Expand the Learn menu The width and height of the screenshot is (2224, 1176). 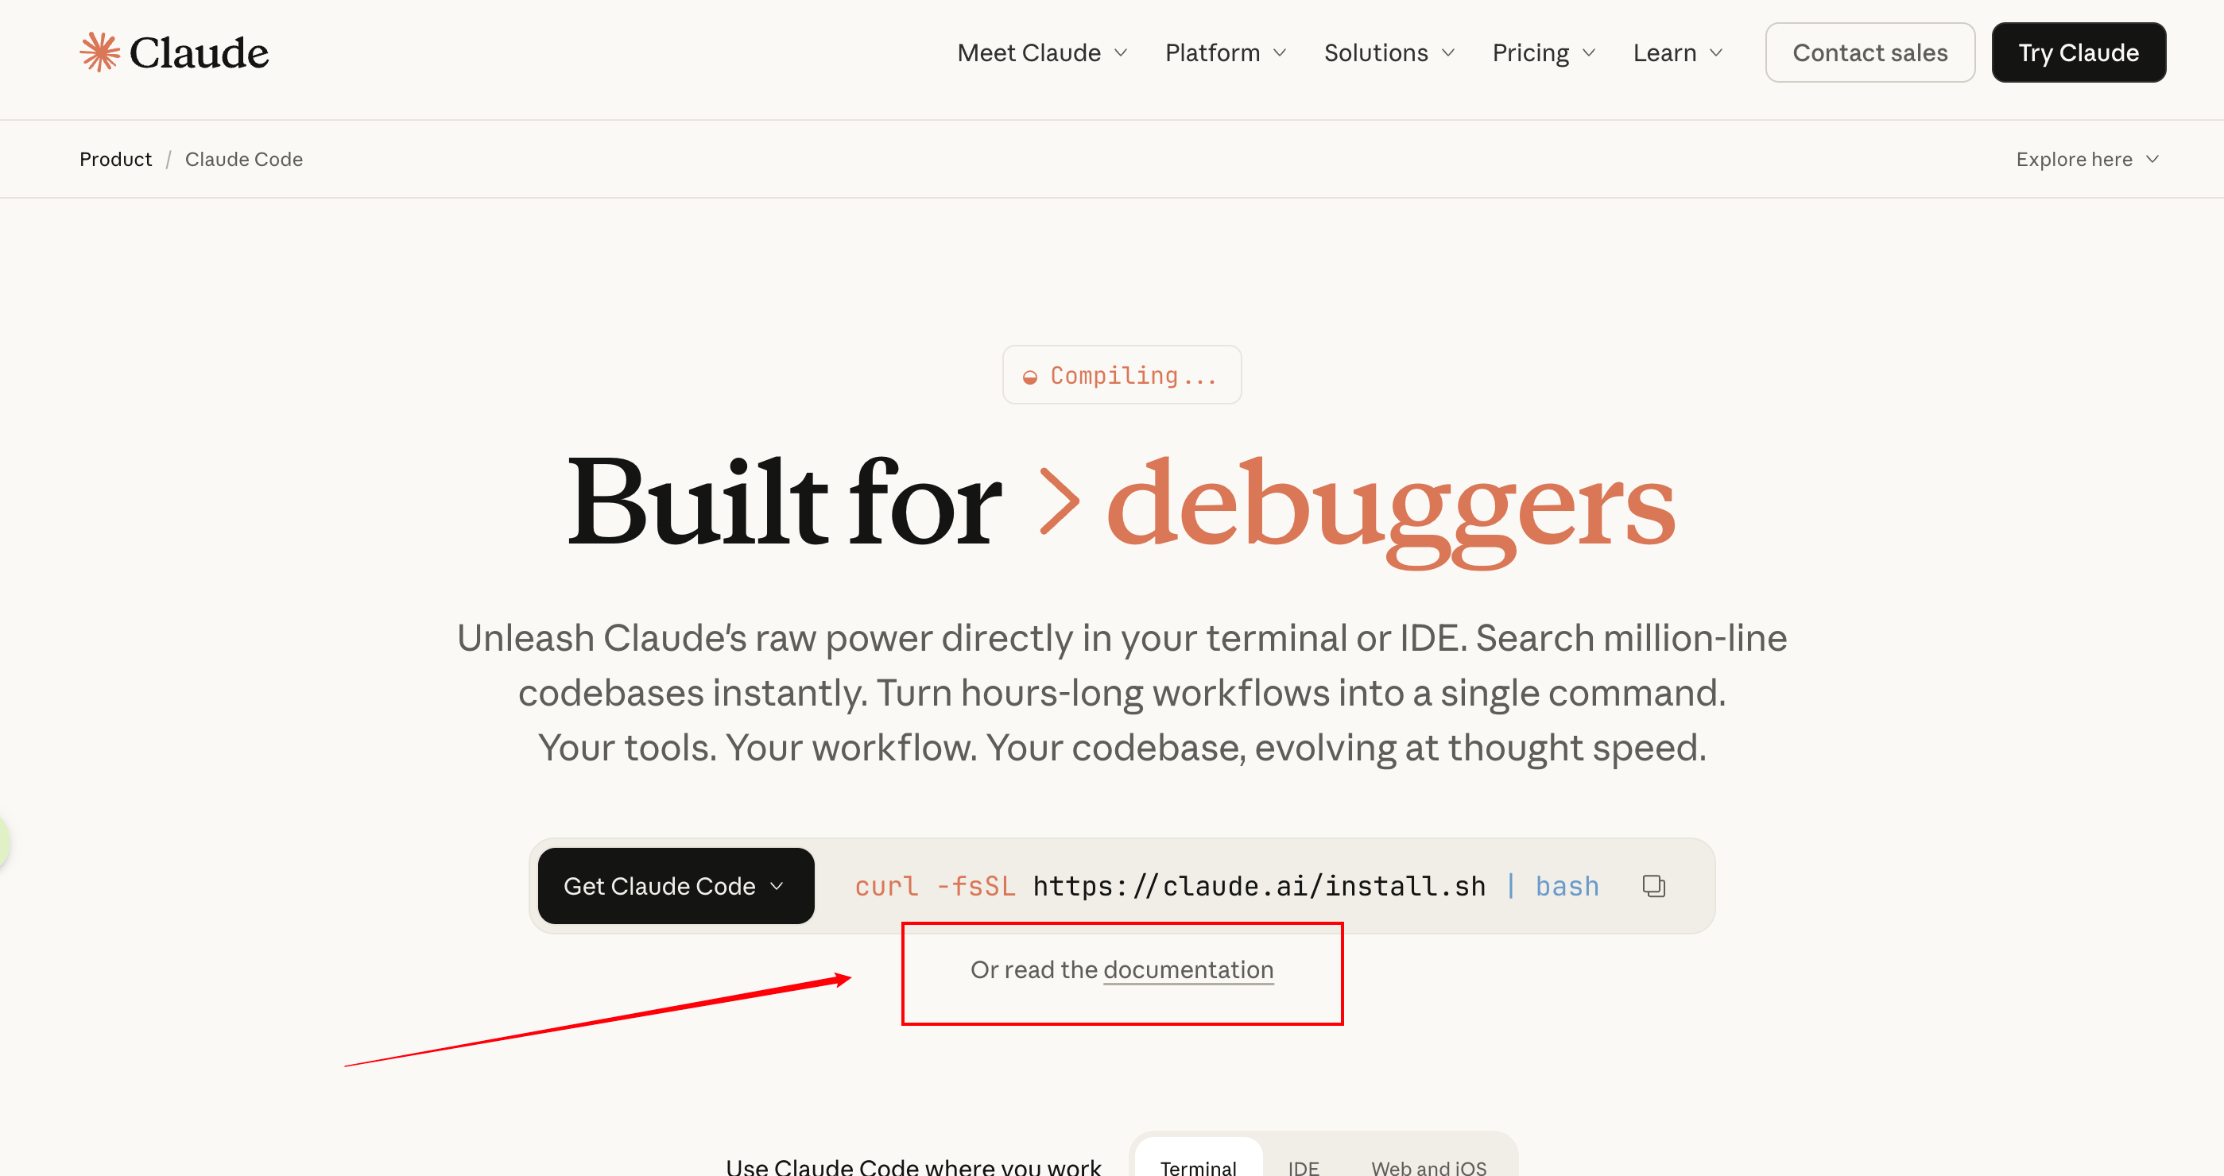(1677, 52)
